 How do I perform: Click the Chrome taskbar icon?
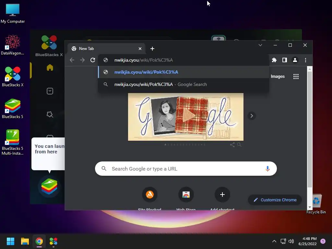point(39,241)
